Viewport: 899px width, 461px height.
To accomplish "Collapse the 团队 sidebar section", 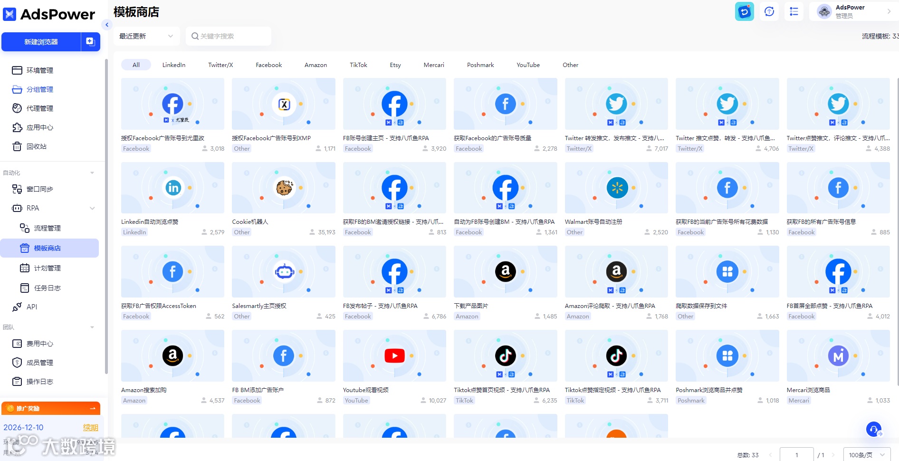I will click(x=92, y=327).
